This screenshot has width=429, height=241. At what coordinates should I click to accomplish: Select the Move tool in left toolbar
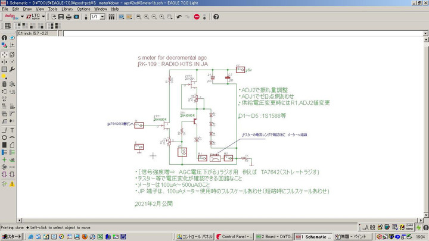click(4, 54)
